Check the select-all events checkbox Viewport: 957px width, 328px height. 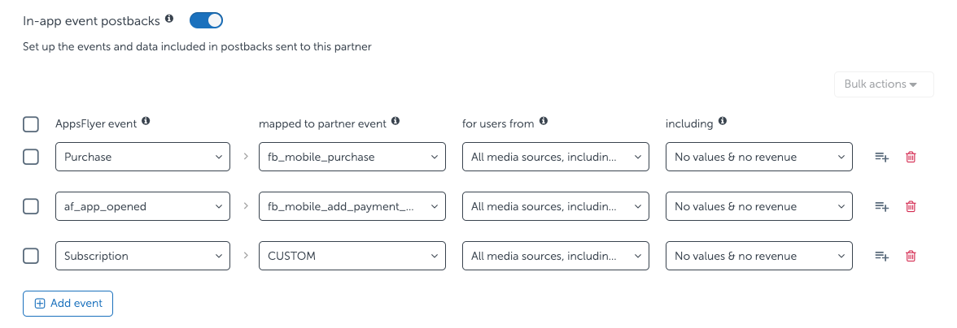(x=31, y=124)
